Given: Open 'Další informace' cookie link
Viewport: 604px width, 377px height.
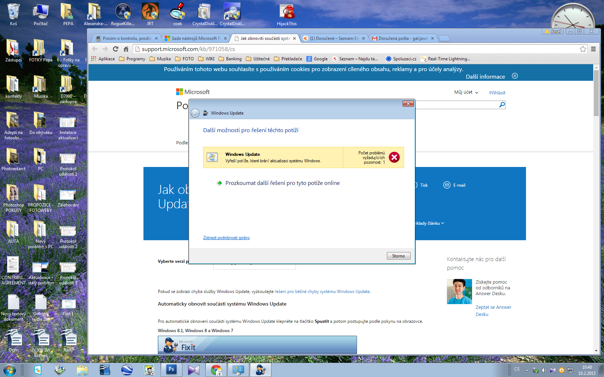Looking at the screenshot, I should coord(485,76).
